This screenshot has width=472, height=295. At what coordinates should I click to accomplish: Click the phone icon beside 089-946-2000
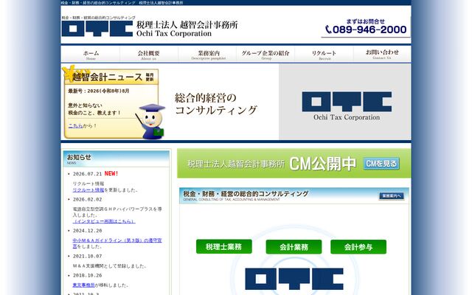[x=328, y=29]
